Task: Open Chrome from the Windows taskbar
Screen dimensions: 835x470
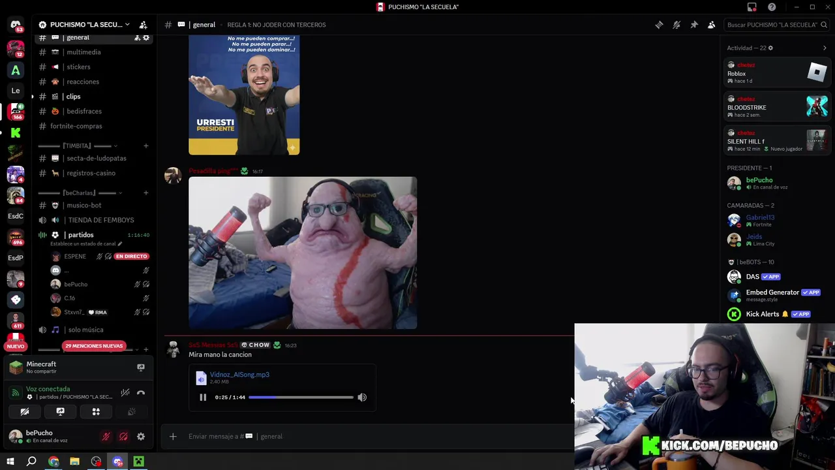Action: click(53, 462)
